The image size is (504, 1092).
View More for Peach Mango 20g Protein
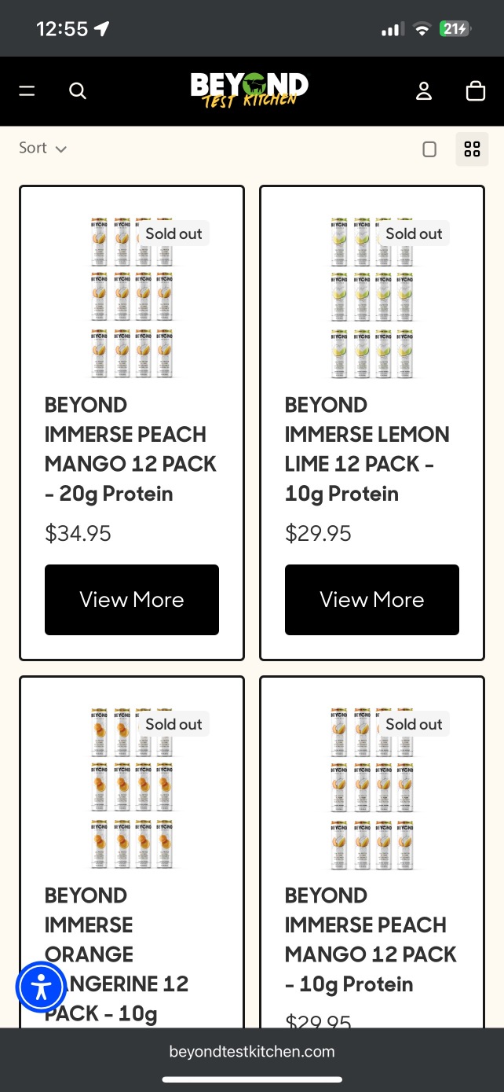[x=132, y=600]
